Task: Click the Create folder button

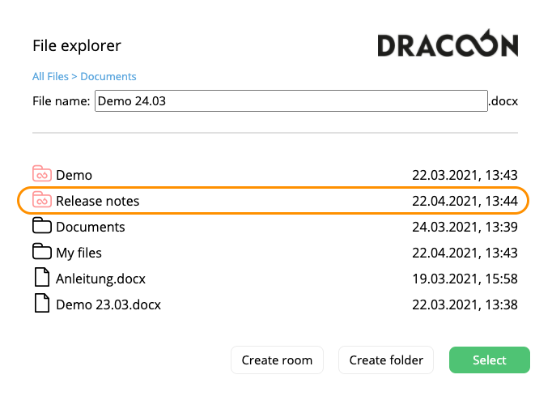Action: point(386,360)
